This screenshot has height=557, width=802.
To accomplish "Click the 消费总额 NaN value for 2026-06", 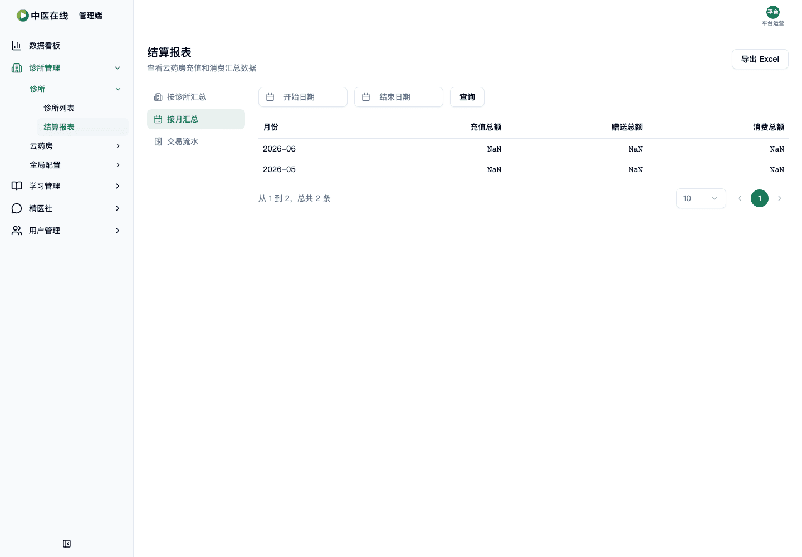I will coord(777,149).
